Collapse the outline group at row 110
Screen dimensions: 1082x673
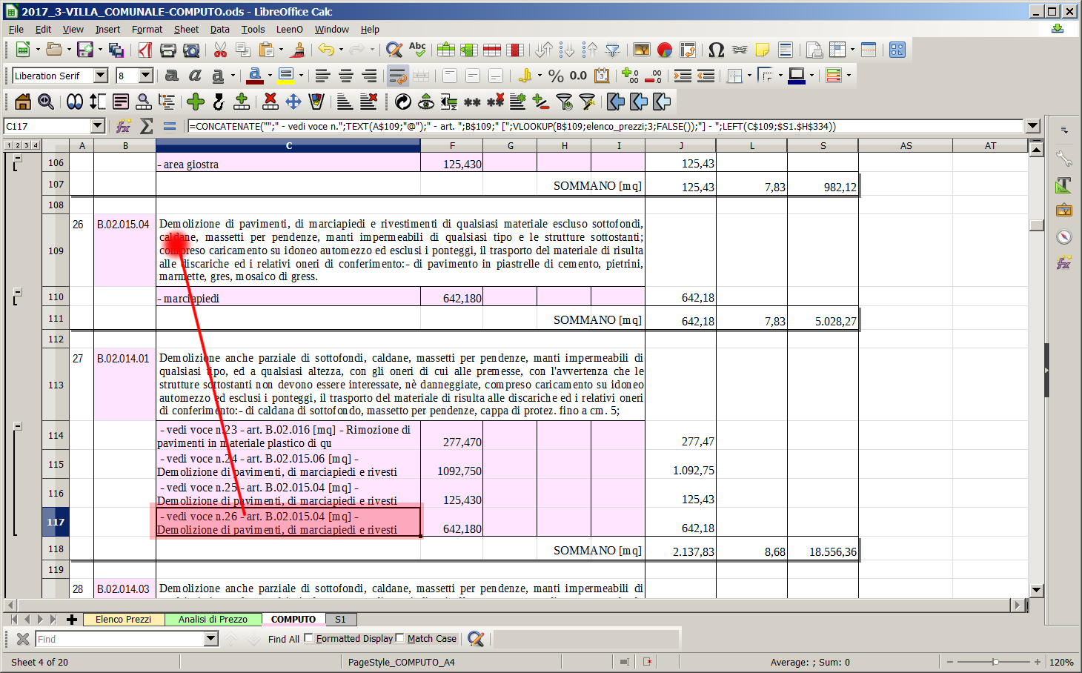point(18,292)
